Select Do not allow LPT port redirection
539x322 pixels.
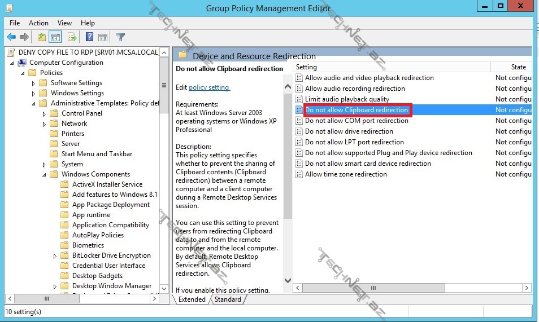click(354, 142)
